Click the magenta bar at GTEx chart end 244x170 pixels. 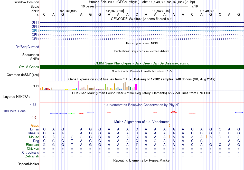pyautogui.click(x=136, y=87)
